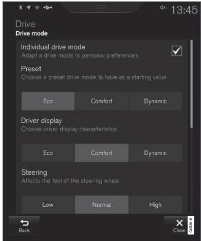Select Dynamic as the preset drive mode
The width and height of the screenshot is (201, 241).
pyautogui.click(x=156, y=101)
